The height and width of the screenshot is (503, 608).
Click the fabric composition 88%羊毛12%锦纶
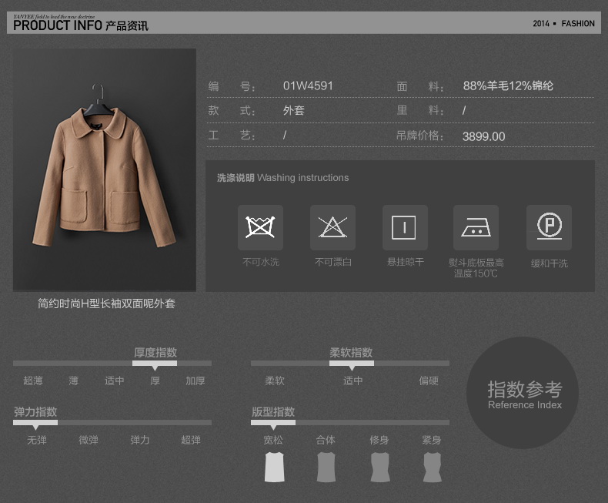[x=508, y=86]
